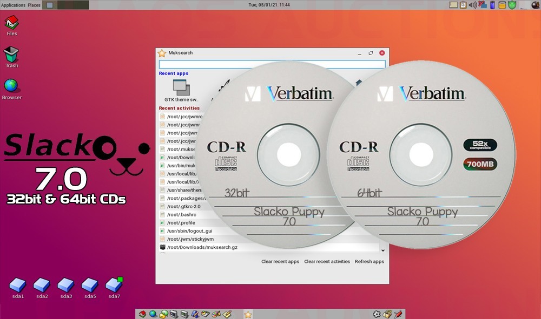541x319 pixels.
Task: Click the network status icon in top panel
Action: pyautogui.click(x=483, y=5)
